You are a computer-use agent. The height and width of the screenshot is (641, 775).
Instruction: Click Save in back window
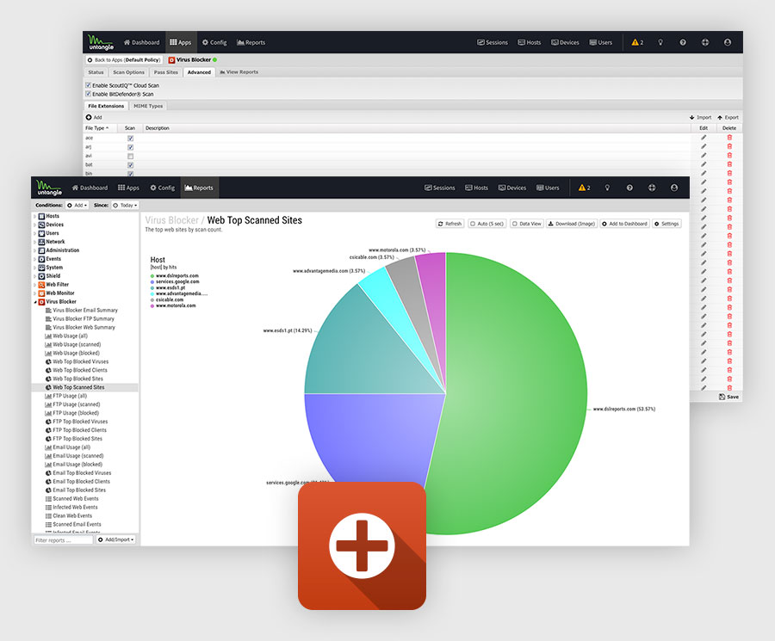(729, 397)
